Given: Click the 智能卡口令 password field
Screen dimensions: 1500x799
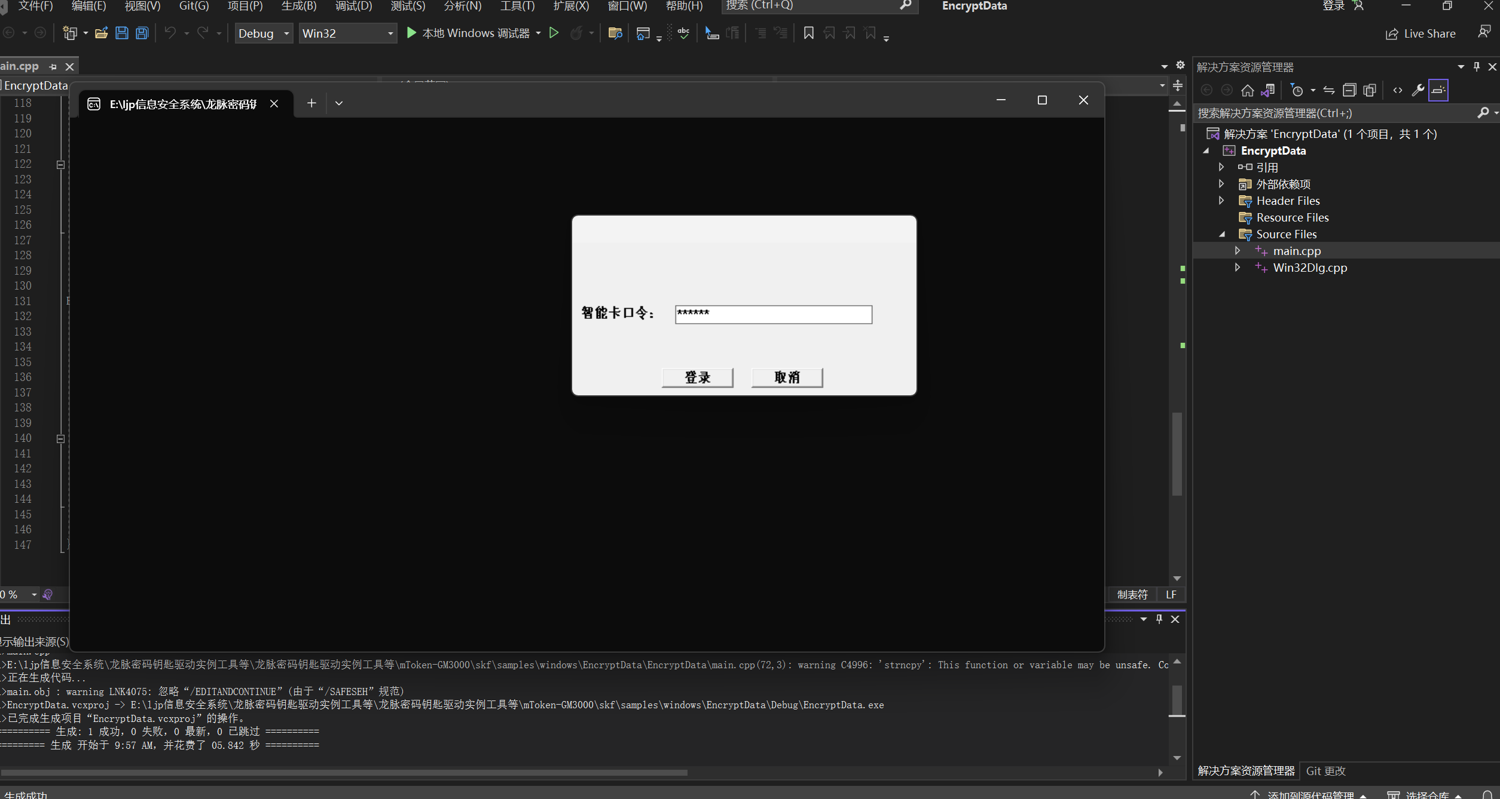Looking at the screenshot, I should click(x=774, y=314).
